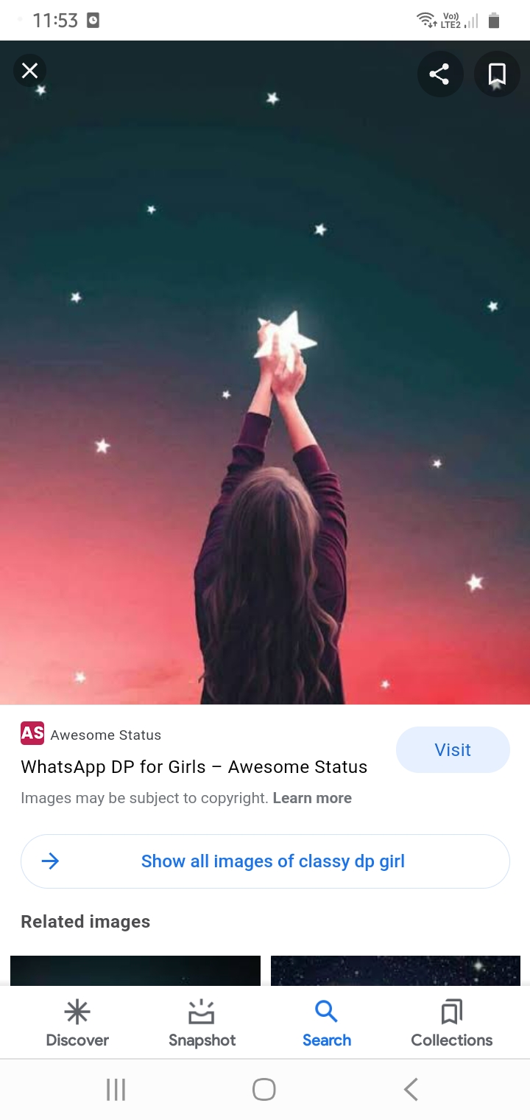Open the Learn more copyright link
Screen dimensions: 530x1120
(x=312, y=798)
